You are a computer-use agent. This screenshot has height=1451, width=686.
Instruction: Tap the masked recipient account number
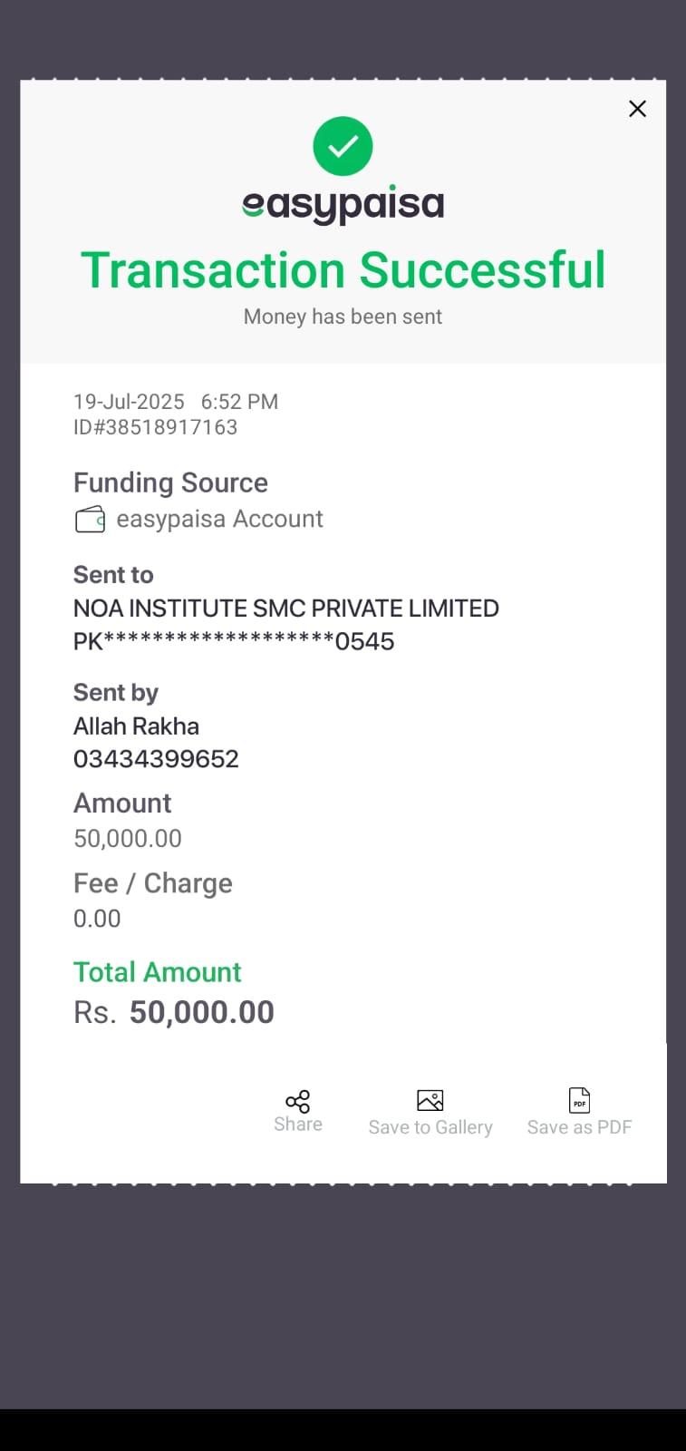pyautogui.click(x=234, y=642)
